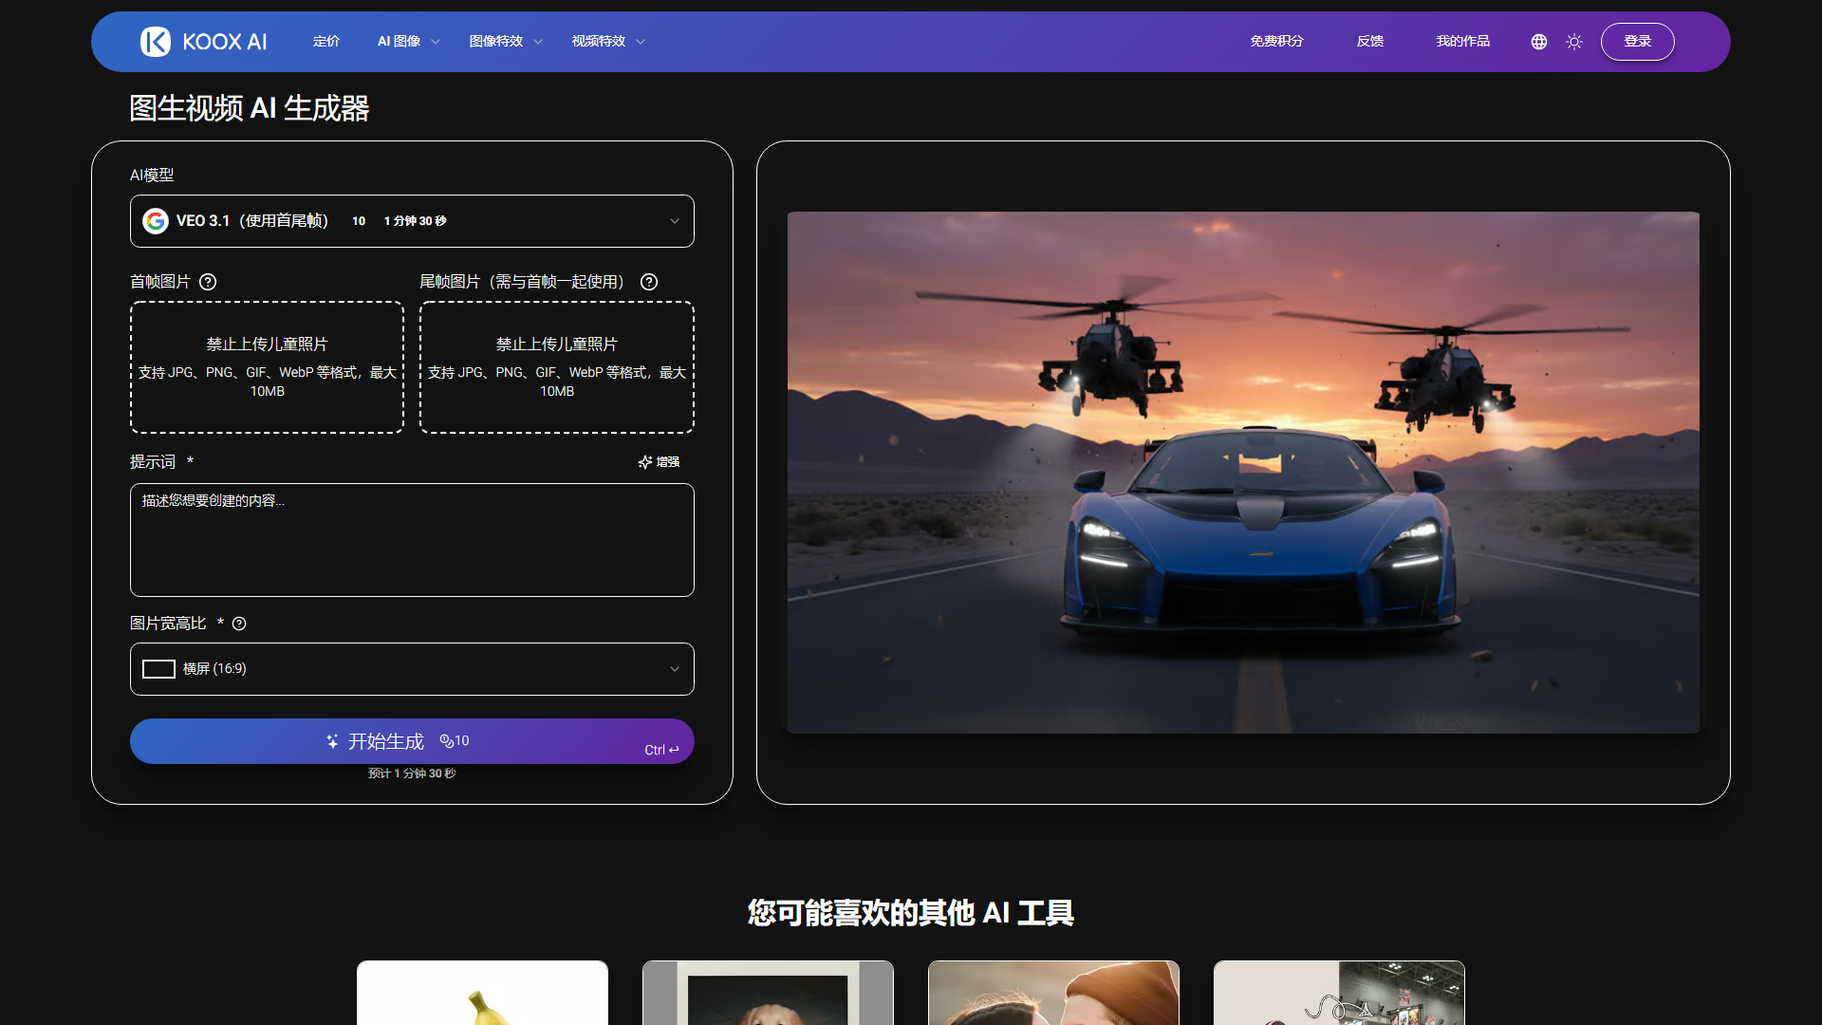Expand the 视频特效 navigation dropdown
The image size is (1822, 1025).
(607, 41)
